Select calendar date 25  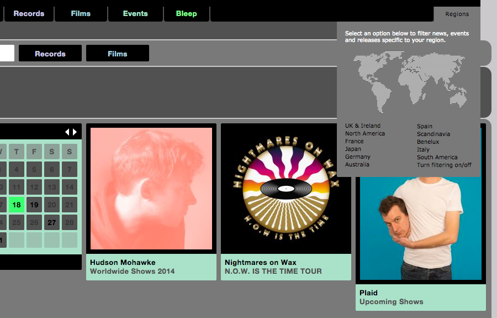[x=17, y=223]
